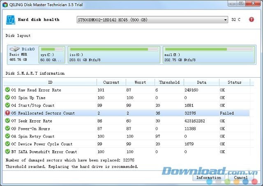Click the QILING app icon in title bar
The width and height of the screenshot is (263, 186).
(5, 4)
